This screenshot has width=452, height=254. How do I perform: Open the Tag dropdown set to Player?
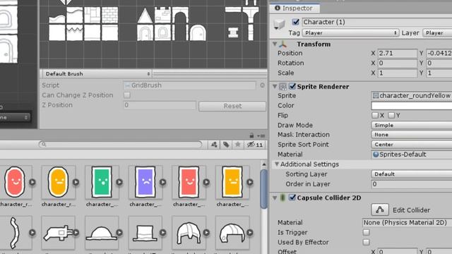coord(350,33)
